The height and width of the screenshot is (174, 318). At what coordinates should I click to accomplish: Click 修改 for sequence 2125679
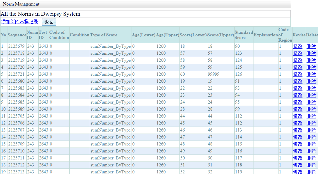(x=298, y=46)
